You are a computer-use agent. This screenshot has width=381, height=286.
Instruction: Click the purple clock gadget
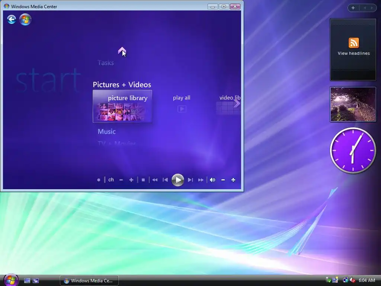coord(353,150)
